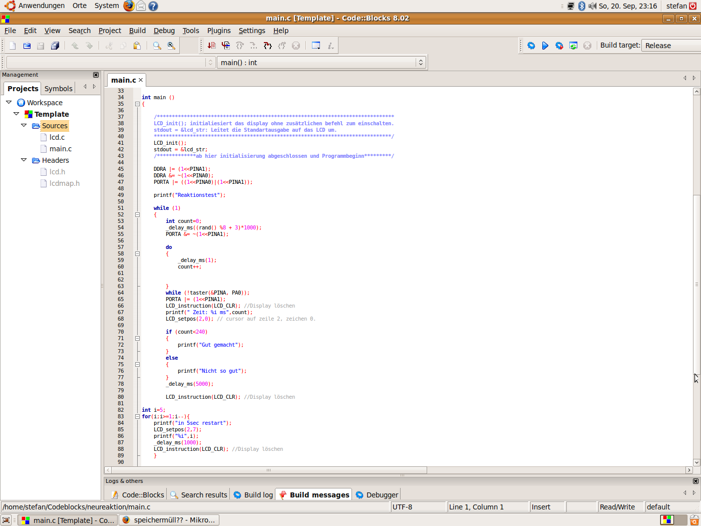
Task: Switch to the Debugger tab
Action: tap(377, 495)
